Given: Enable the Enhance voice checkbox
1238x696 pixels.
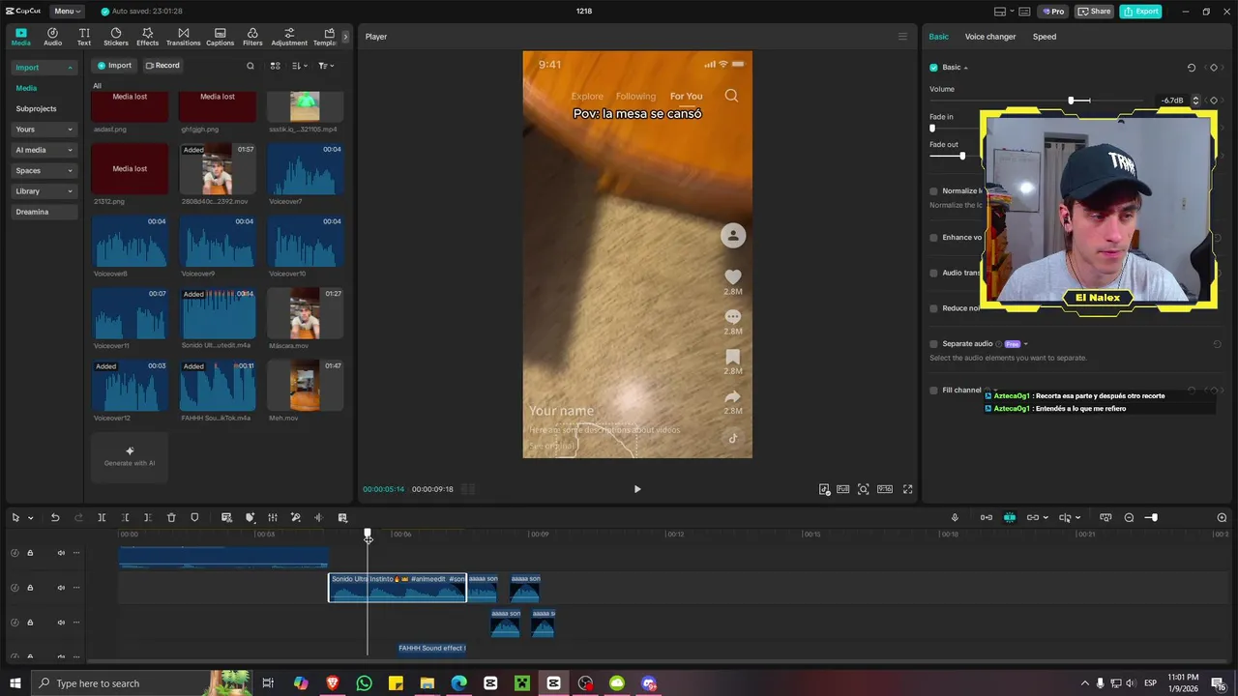Looking at the screenshot, I should point(933,238).
